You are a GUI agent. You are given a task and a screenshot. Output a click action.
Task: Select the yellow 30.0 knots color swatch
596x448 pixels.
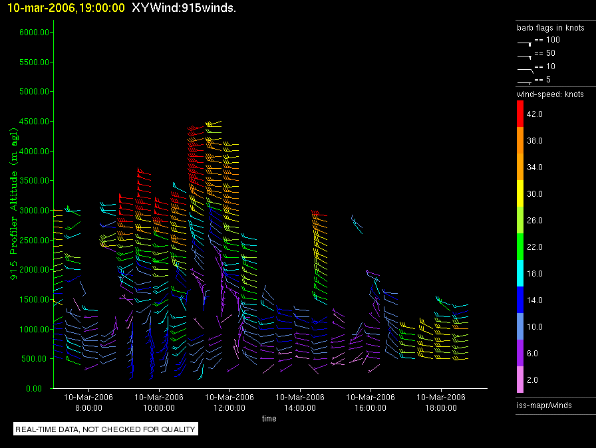[521, 194]
